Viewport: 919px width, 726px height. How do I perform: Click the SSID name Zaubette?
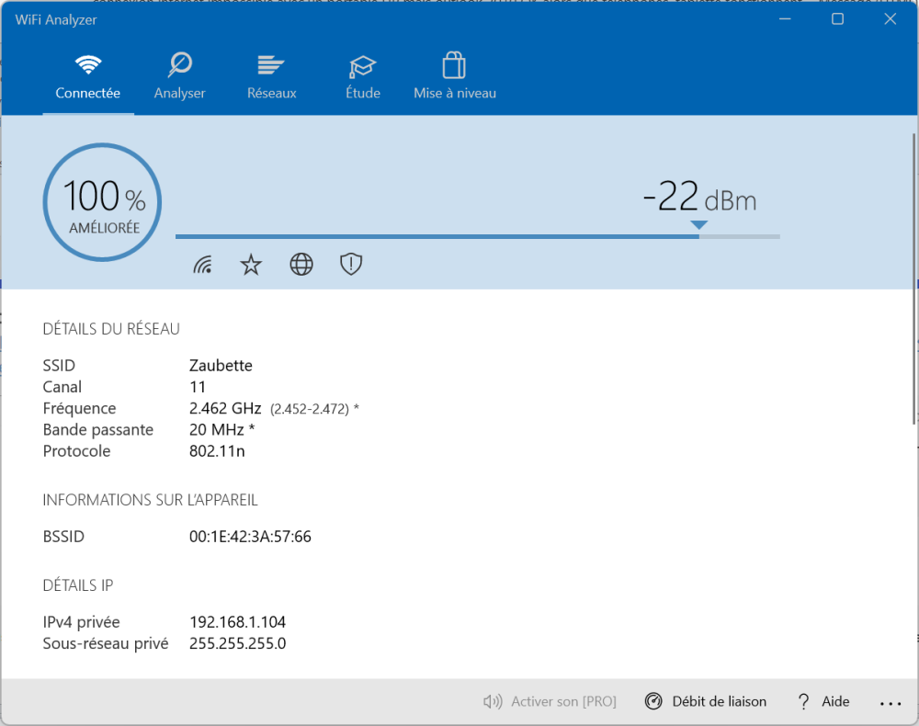[221, 366]
